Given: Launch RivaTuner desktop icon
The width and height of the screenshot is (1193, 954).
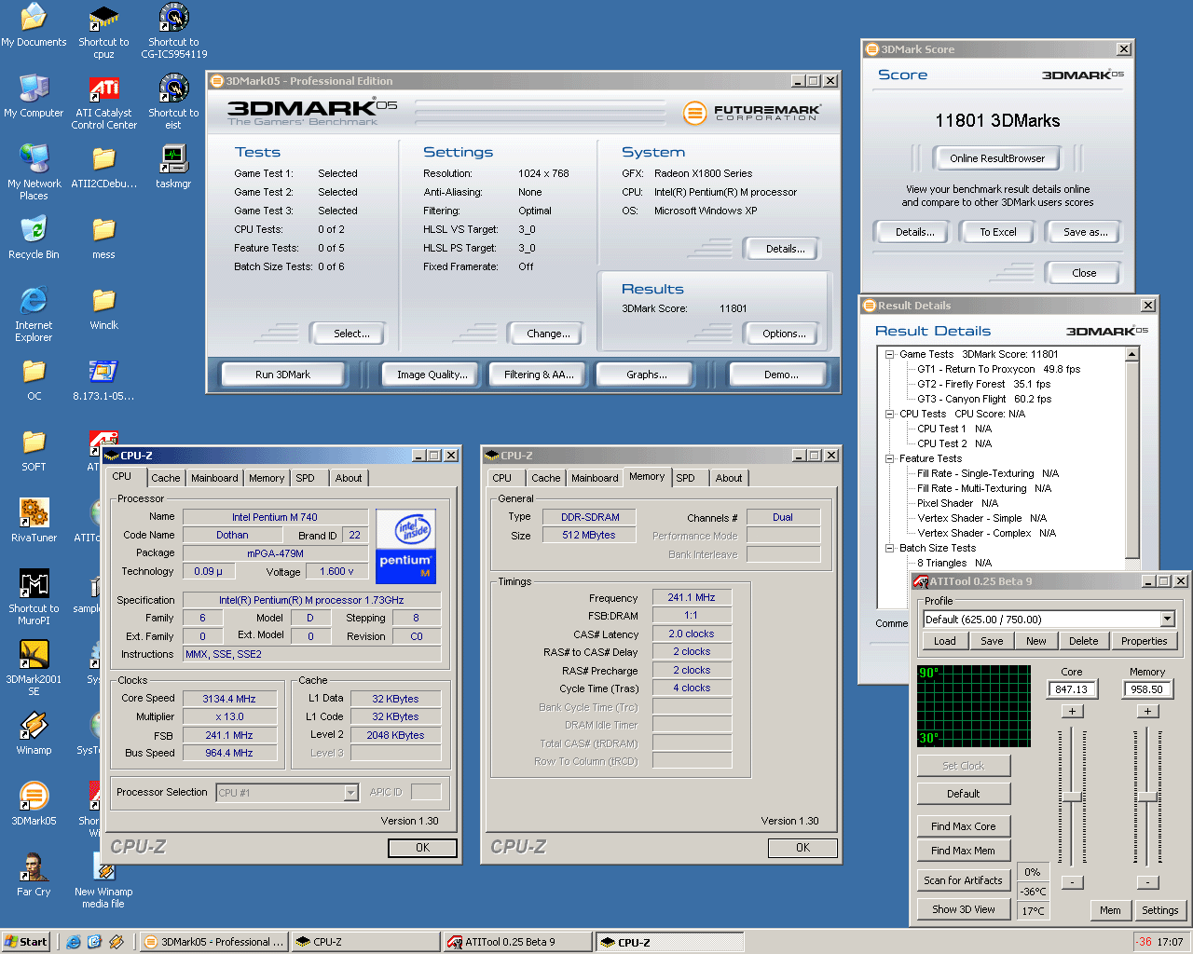Looking at the screenshot, I should click(34, 521).
